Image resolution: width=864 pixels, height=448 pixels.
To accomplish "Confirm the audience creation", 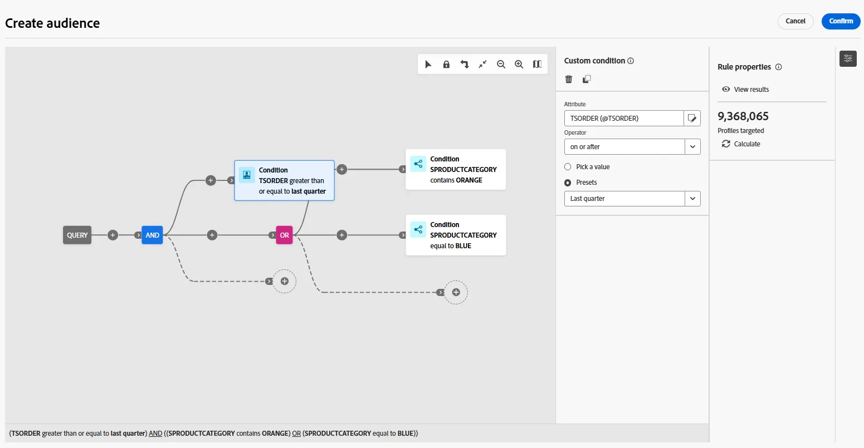I will (841, 21).
